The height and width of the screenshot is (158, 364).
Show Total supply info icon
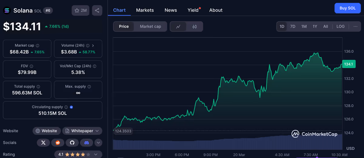38,86
